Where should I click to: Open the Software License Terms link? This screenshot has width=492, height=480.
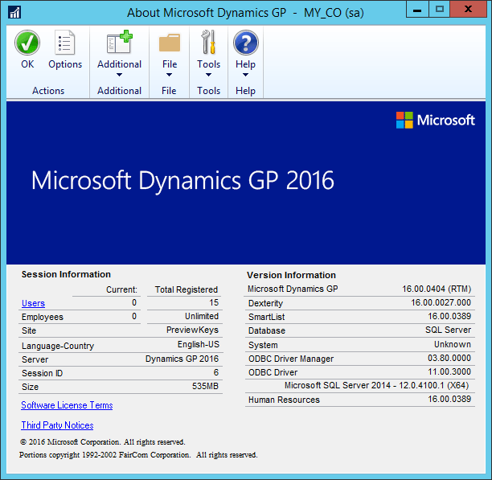pos(67,405)
